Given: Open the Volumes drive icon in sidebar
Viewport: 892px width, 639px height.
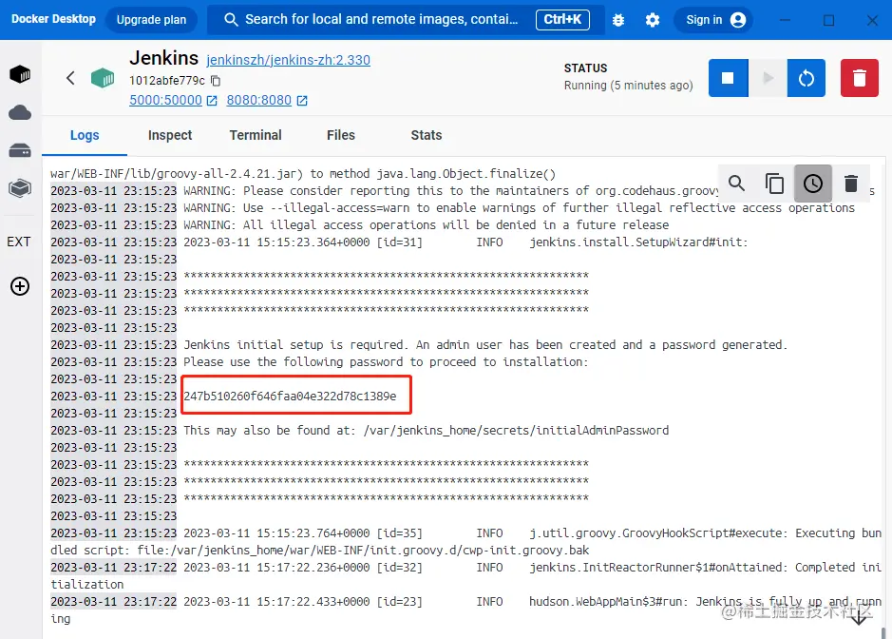Looking at the screenshot, I should pyautogui.click(x=20, y=150).
